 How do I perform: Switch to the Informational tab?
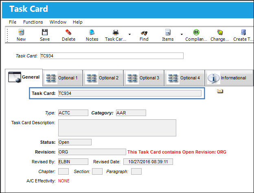pos(229,78)
